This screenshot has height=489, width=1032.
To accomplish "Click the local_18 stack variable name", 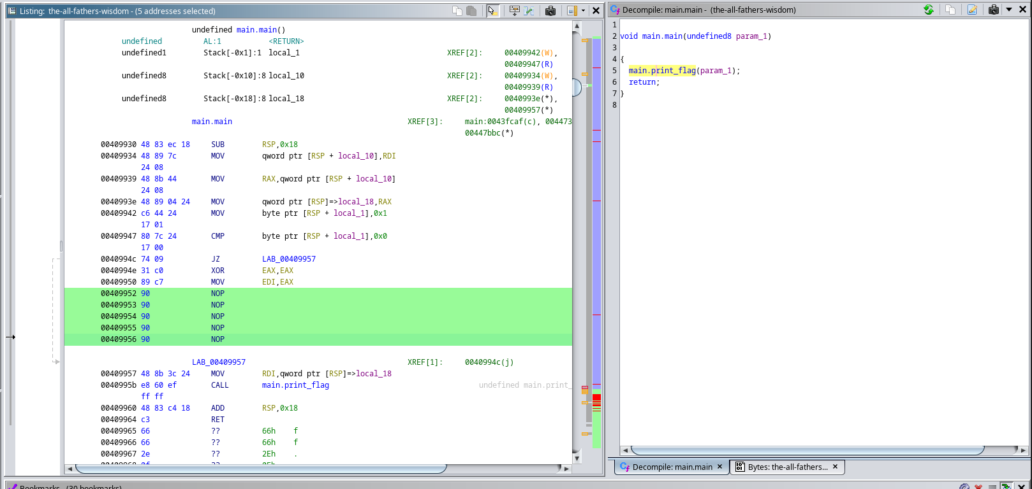I will click(x=286, y=99).
